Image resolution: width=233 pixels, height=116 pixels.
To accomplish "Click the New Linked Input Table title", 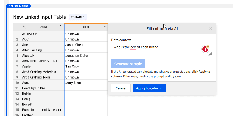I will point(40,17).
